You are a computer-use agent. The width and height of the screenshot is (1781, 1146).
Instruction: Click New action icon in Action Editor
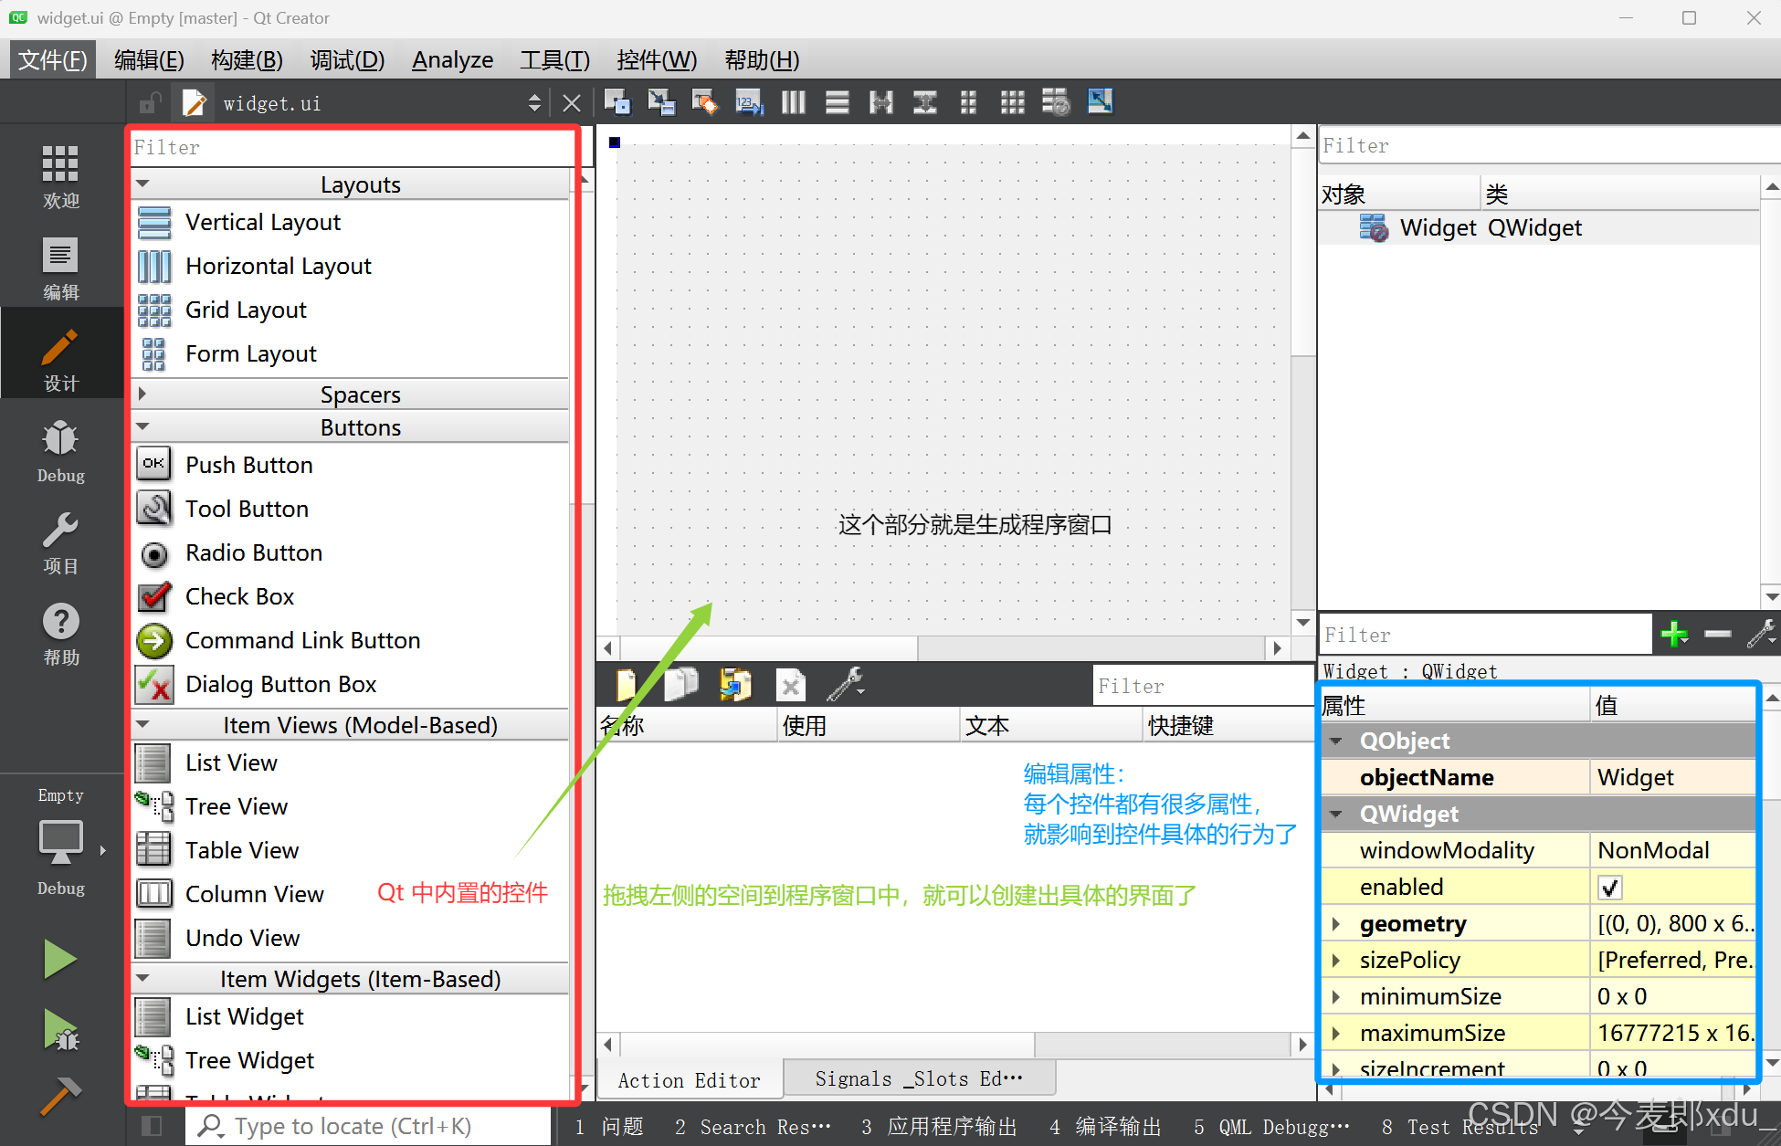tap(627, 684)
